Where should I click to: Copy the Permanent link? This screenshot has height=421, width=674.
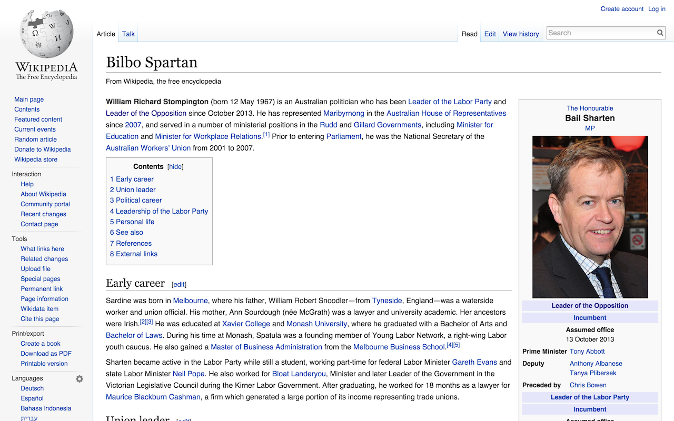click(42, 289)
